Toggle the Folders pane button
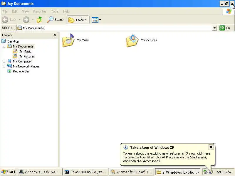Screen dimensions: 235x176 [78, 20]
